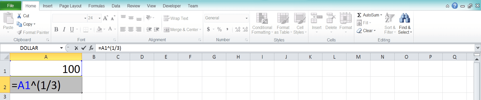The height and width of the screenshot is (100, 481).
Task: Click Increase Decimal icon
Action: tap(237, 29)
